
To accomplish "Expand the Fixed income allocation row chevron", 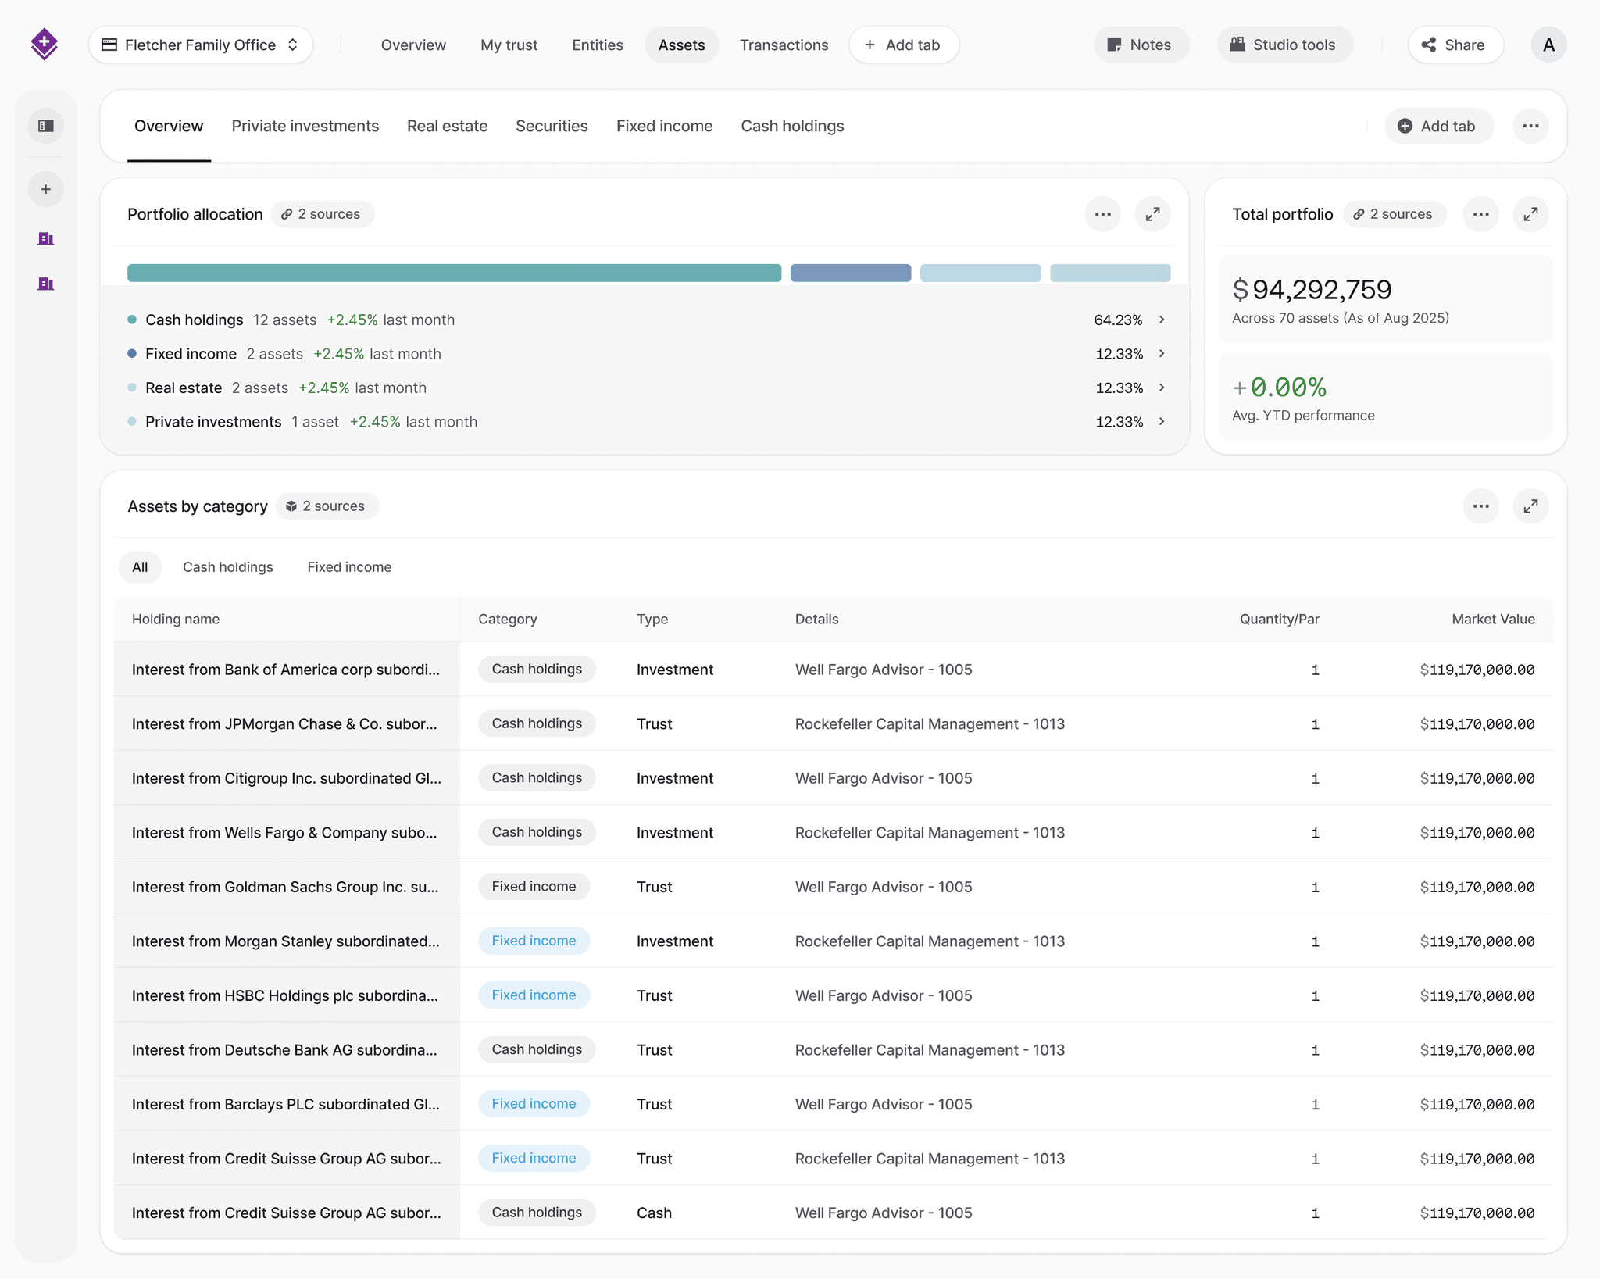I will [x=1162, y=353].
